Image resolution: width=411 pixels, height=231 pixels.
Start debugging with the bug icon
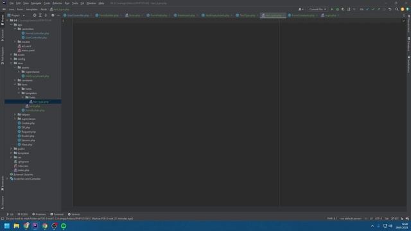coord(337,9)
